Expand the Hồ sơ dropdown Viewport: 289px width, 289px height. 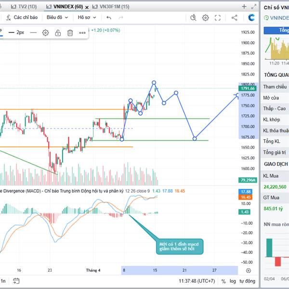click(x=87, y=17)
